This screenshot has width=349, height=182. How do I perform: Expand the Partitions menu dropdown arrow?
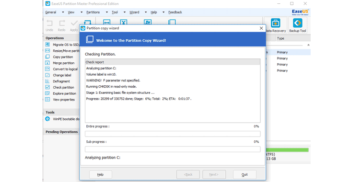pyautogui.click(x=107, y=12)
